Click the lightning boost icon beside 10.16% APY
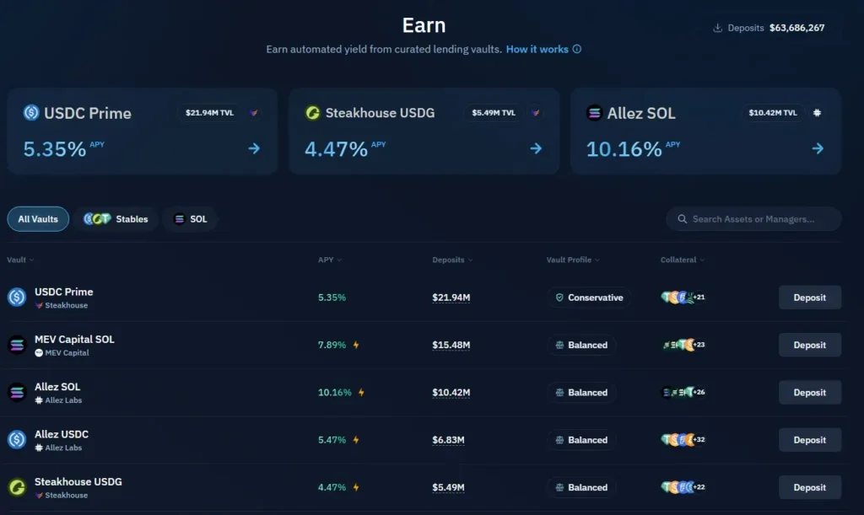 (x=361, y=392)
